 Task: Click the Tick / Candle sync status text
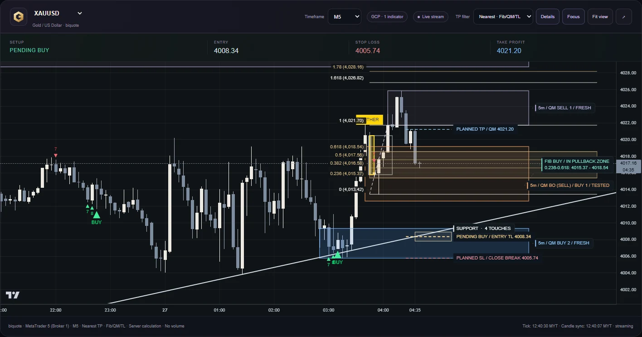[x=578, y=326]
